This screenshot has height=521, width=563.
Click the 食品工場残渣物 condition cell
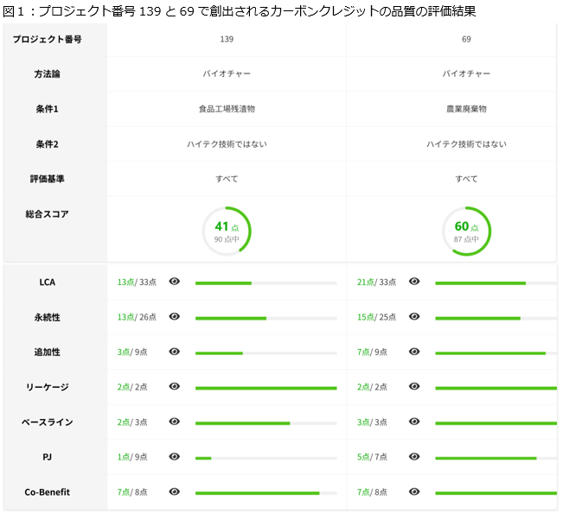[x=227, y=109]
